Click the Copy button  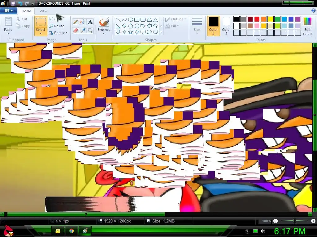pyautogui.click(x=23, y=26)
